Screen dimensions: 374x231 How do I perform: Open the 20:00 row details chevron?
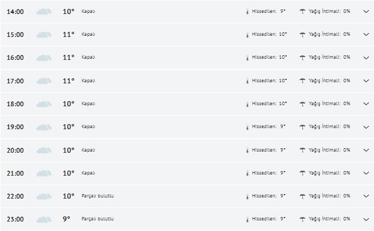(x=366, y=150)
